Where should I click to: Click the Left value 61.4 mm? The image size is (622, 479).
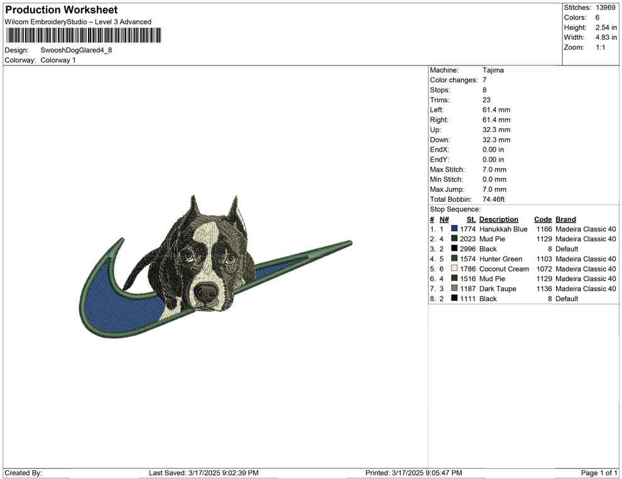click(x=496, y=109)
